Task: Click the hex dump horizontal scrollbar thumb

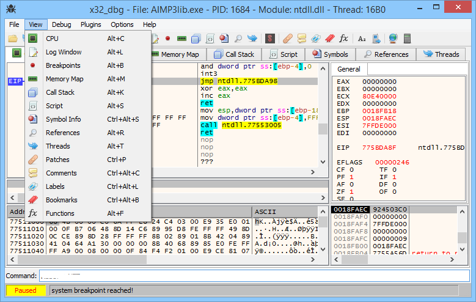Action: point(82,259)
